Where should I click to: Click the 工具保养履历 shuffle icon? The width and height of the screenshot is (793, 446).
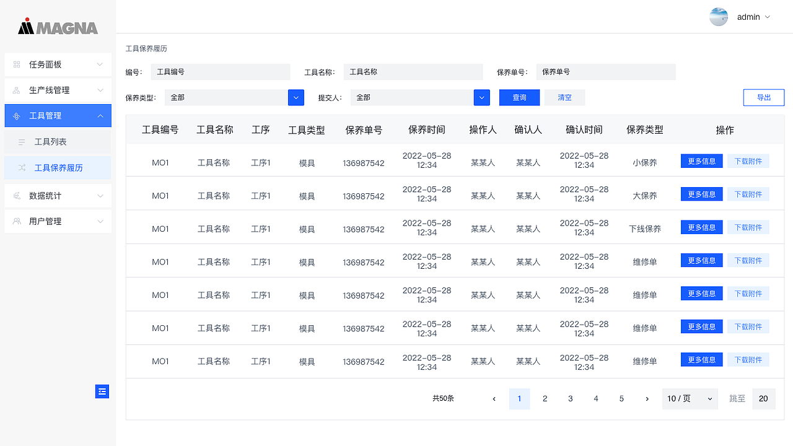(x=21, y=167)
